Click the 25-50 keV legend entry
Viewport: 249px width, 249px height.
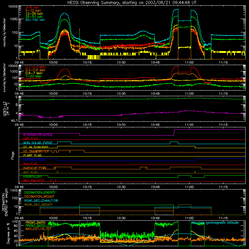click(x=34, y=17)
